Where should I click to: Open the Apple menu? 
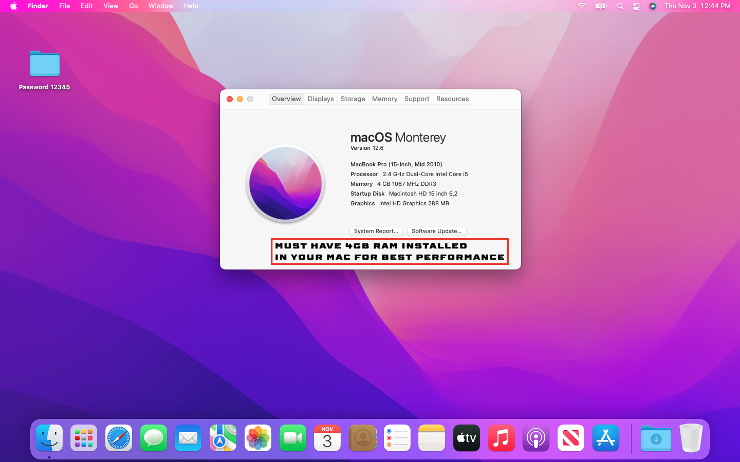[14, 6]
